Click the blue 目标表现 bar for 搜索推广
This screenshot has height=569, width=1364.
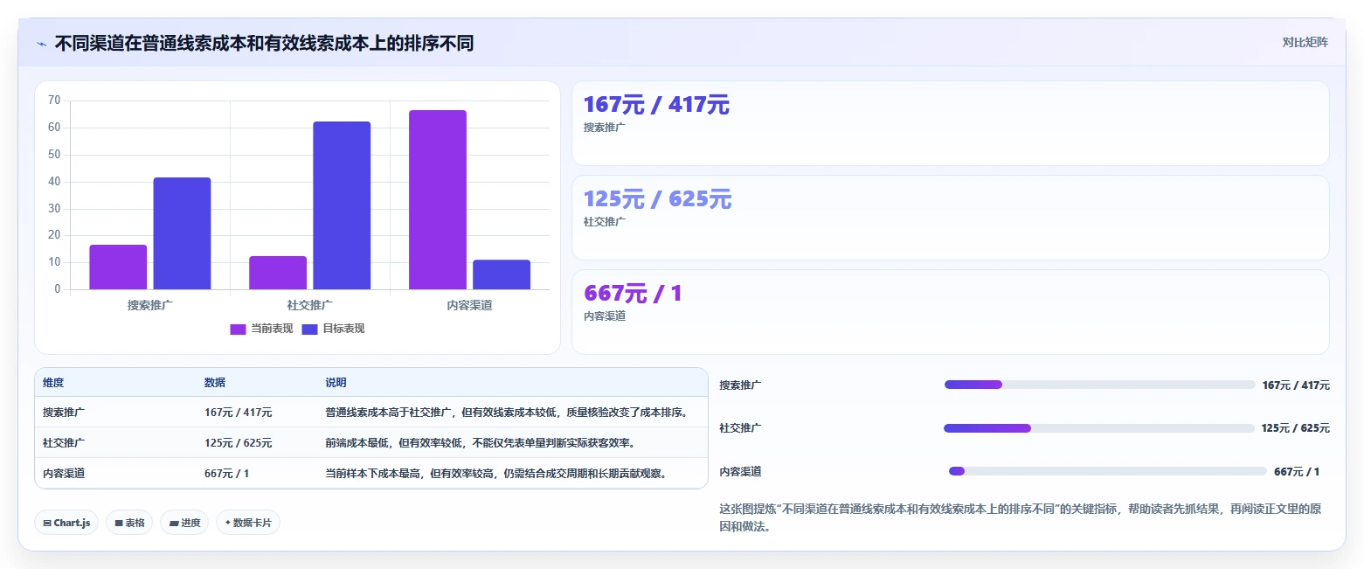(x=182, y=233)
